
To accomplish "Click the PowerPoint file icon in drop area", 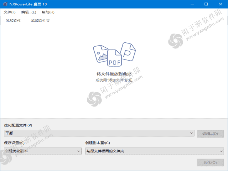I will pyautogui.click(x=128, y=52).
